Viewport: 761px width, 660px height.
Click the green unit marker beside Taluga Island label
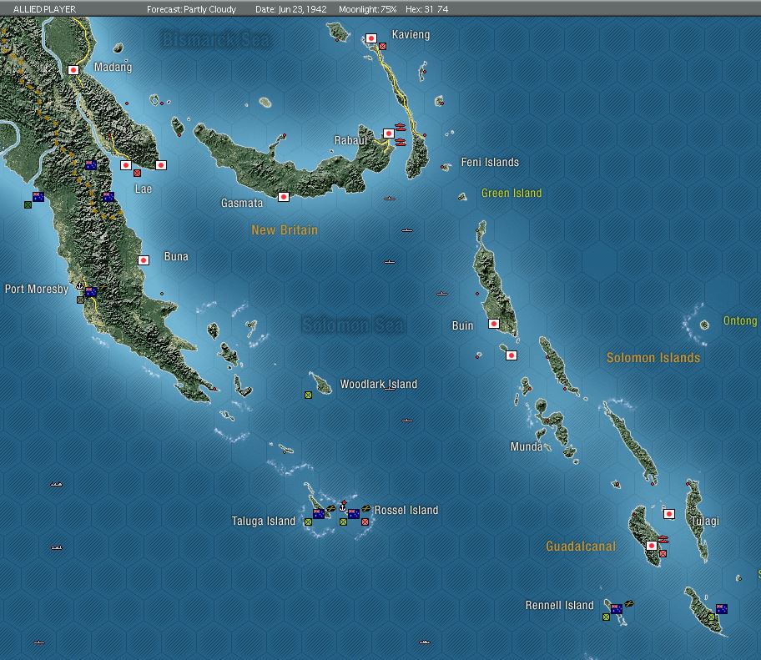pyautogui.click(x=308, y=522)
